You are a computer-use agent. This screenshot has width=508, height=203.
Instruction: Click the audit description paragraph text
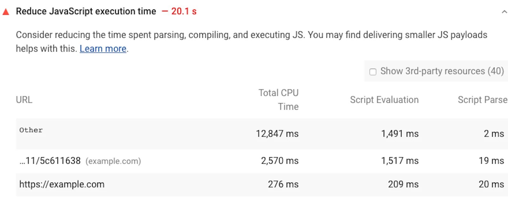coord(251,35)
